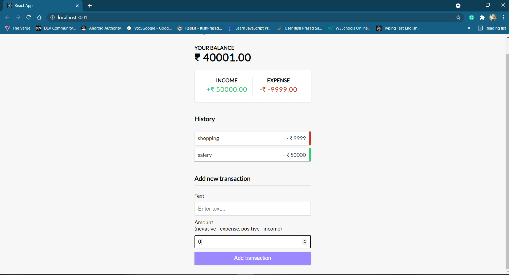
Task: Open the user profile avatar
Action: (493, 17)
